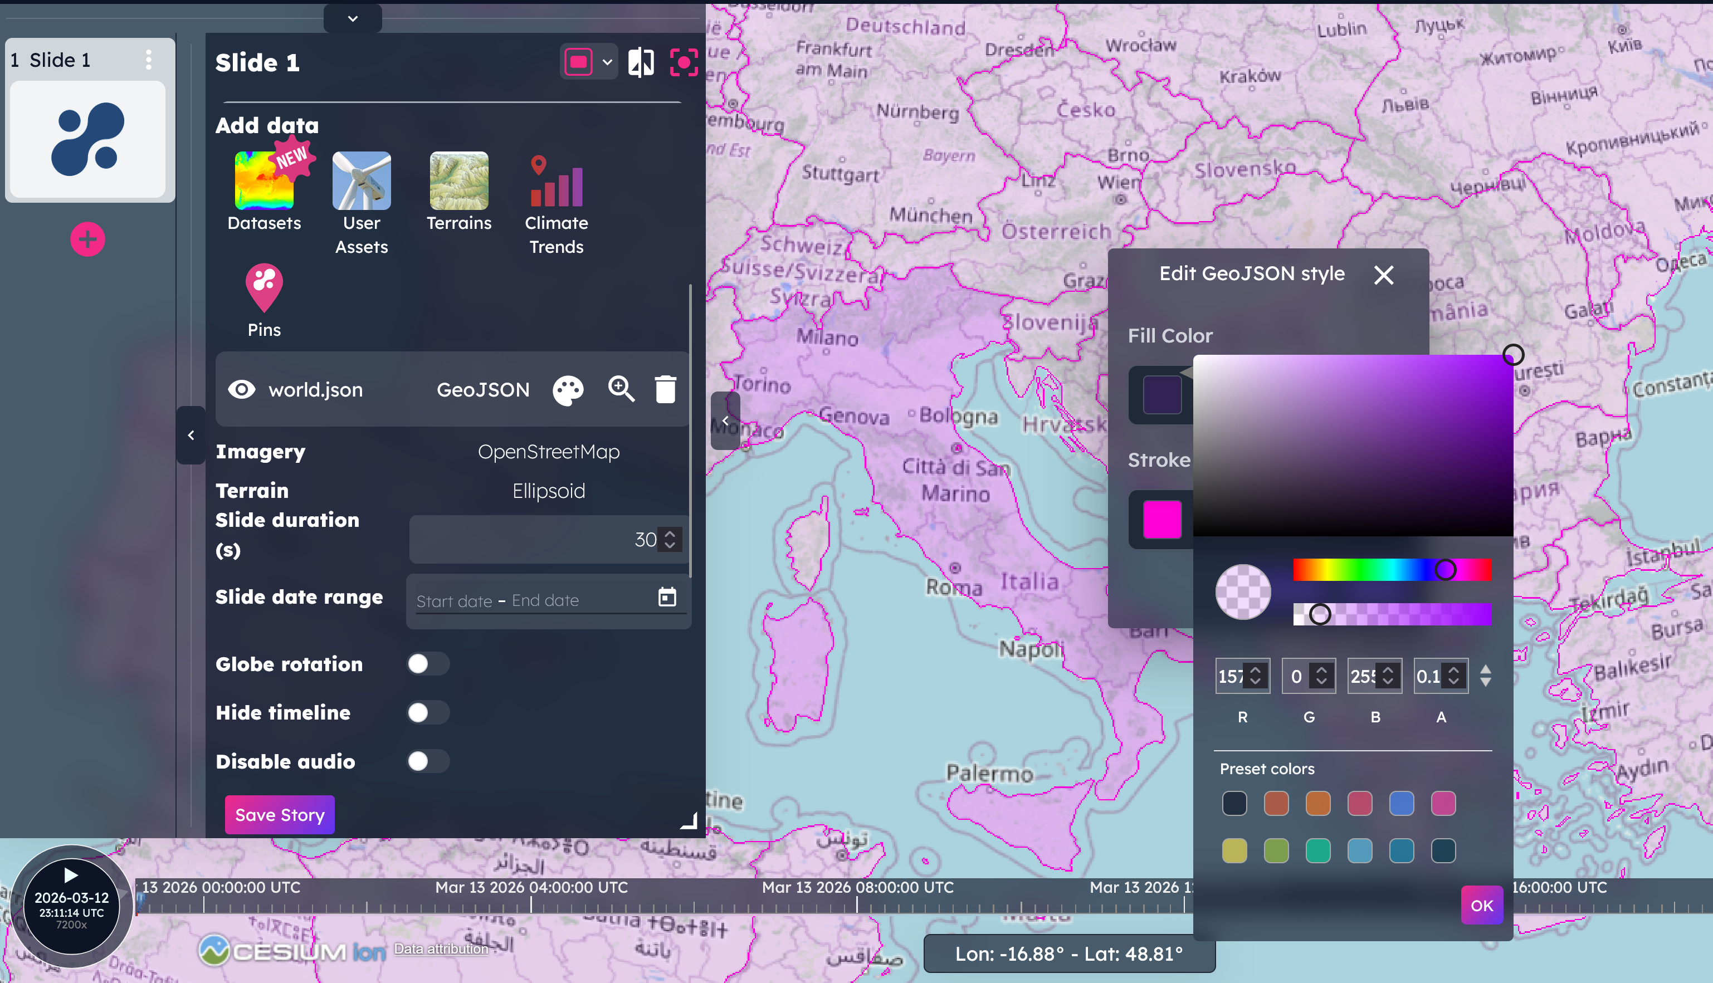Toggle world.json visibility with the eye icon
This screenshot has height=983, width=1713.
(x=241, y=389)
